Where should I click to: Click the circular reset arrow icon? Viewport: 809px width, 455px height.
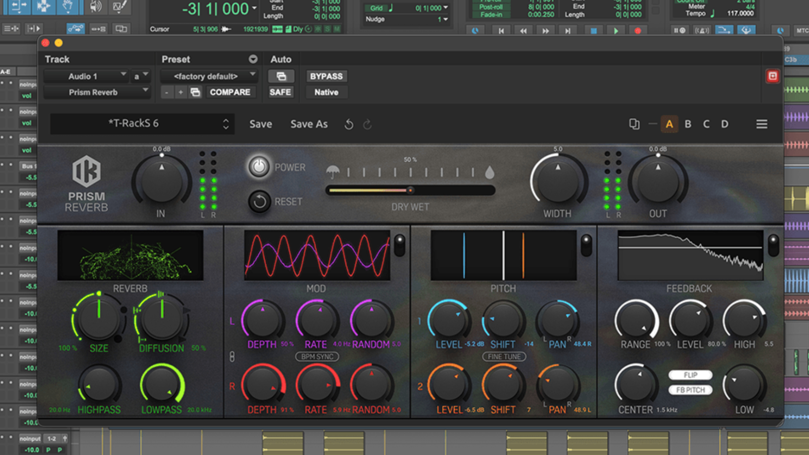click(259, 202)
